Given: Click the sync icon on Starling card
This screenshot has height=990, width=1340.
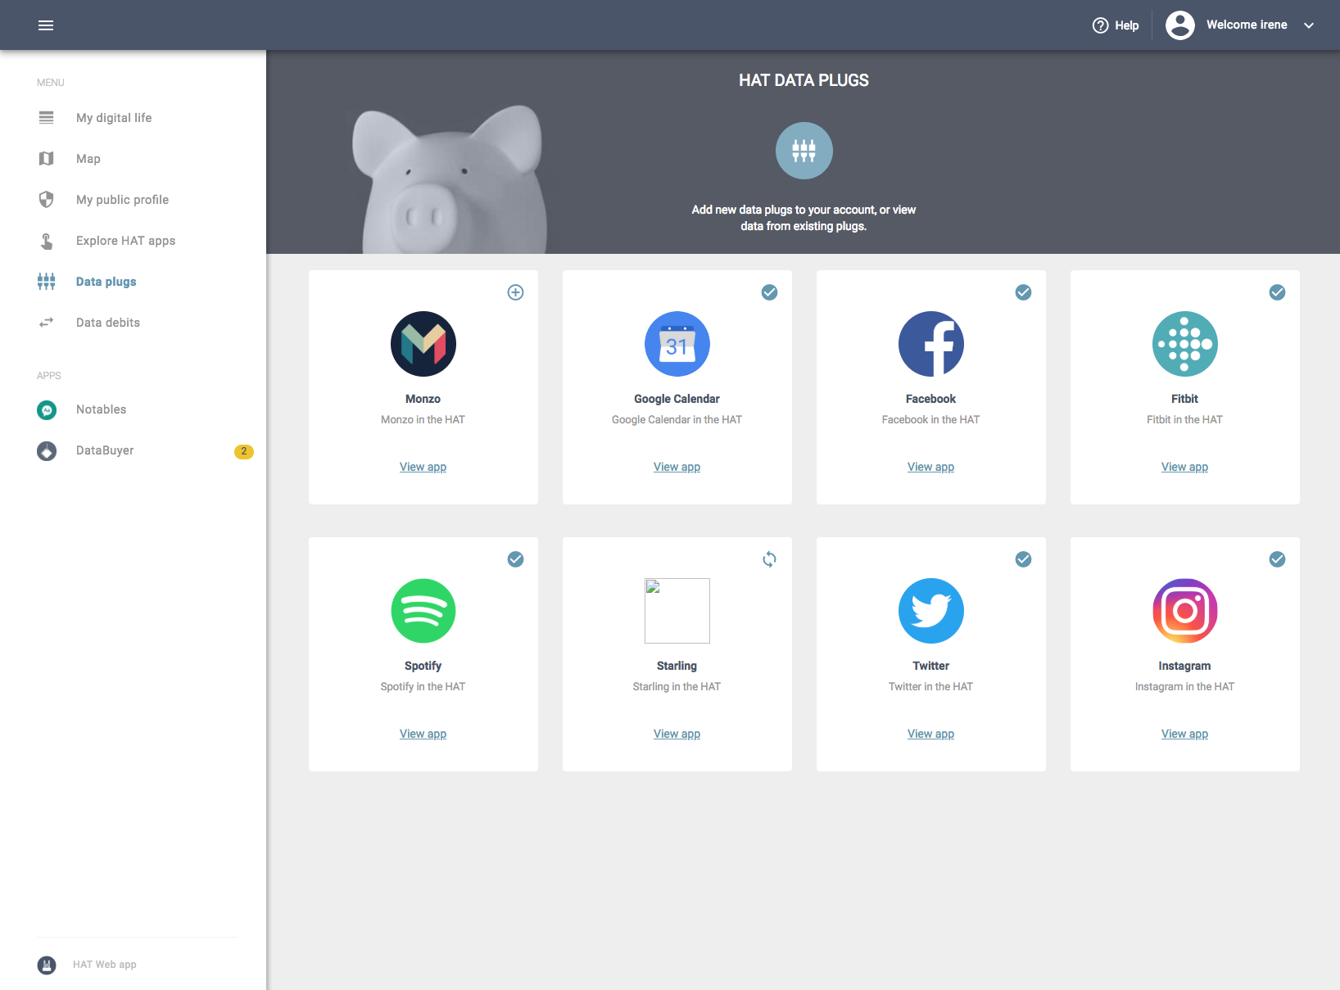Looking at the screenshot, I should (770, 559).
